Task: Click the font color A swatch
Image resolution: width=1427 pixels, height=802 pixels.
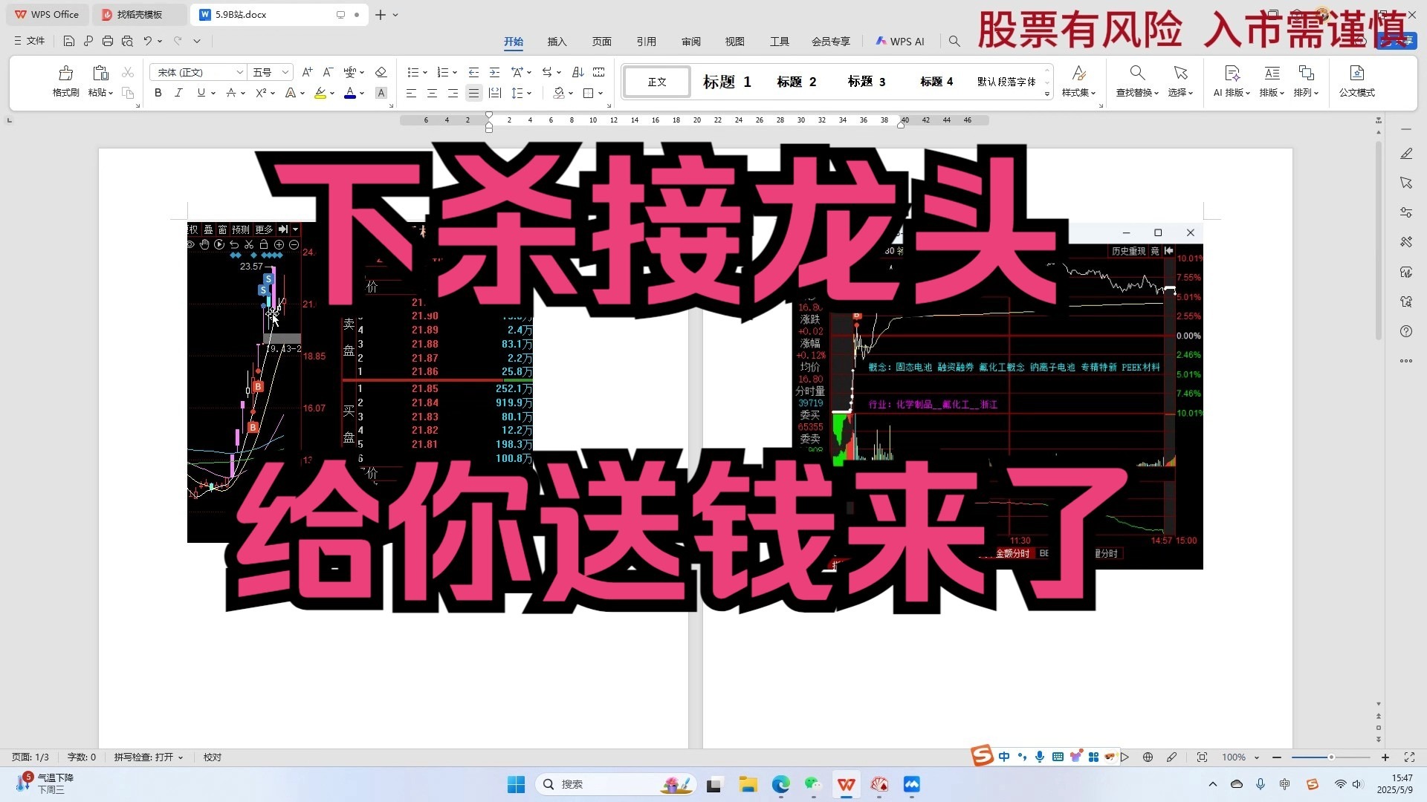Action: click(x=350, y=93)
